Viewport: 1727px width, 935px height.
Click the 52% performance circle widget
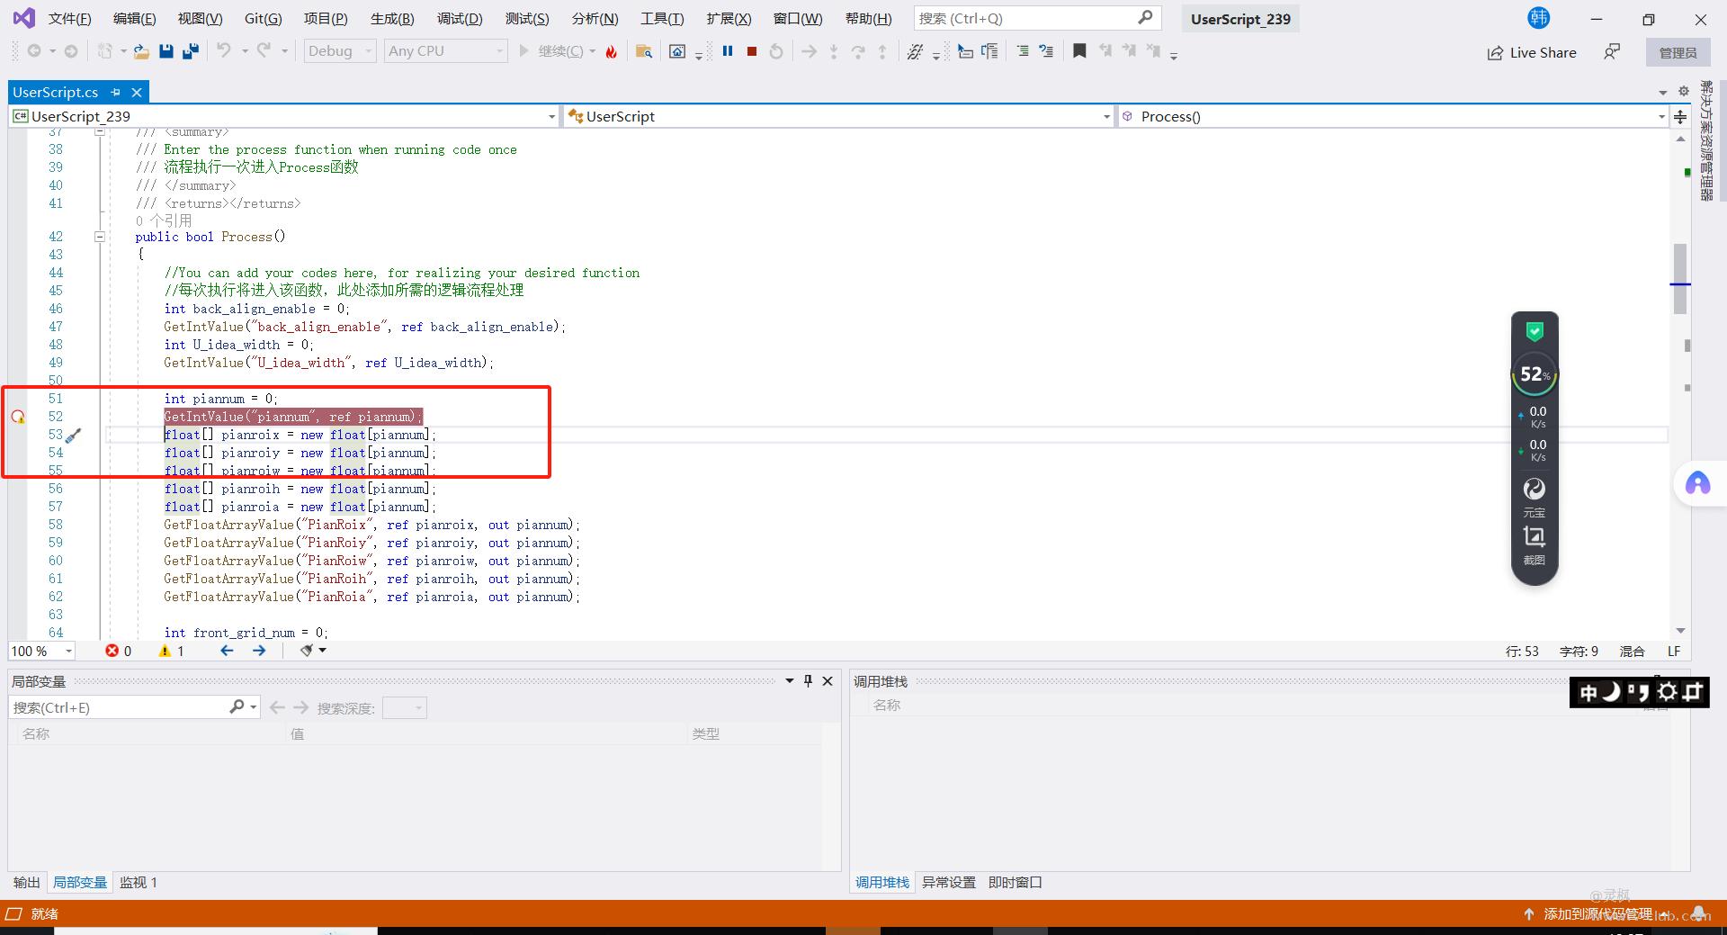[1535, 374]
